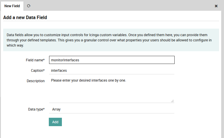The image size is (224, 138).
Task: Click the 'Add a new Data Field' heading
Action: pos(25,18)
